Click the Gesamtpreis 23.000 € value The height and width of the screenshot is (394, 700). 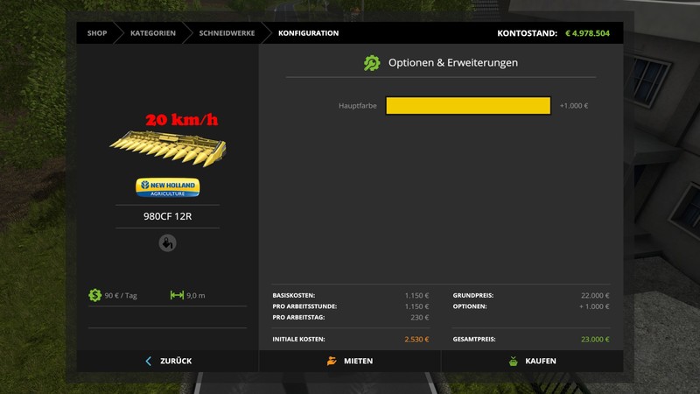594,338
